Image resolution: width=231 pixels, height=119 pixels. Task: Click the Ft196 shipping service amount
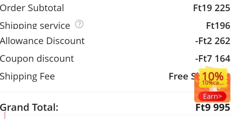218,26
